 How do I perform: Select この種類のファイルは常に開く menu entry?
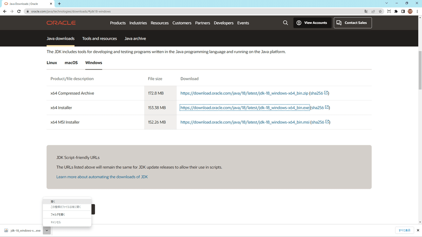(67, 207)
